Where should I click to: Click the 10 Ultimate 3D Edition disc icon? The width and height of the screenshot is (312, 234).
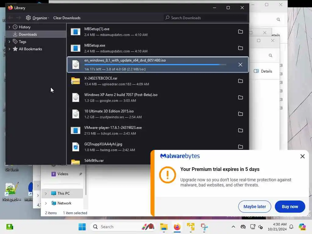point(76,114)
